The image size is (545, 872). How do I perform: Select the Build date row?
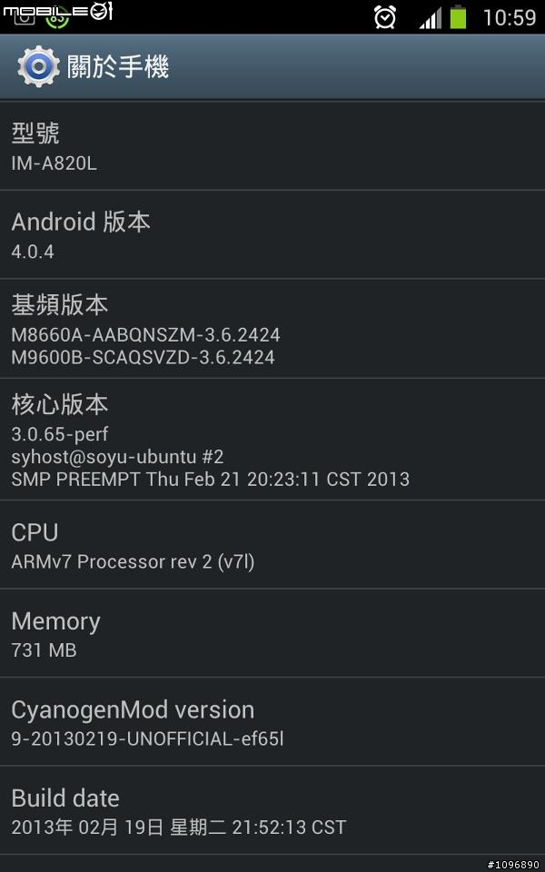click(x=272, y=810)
